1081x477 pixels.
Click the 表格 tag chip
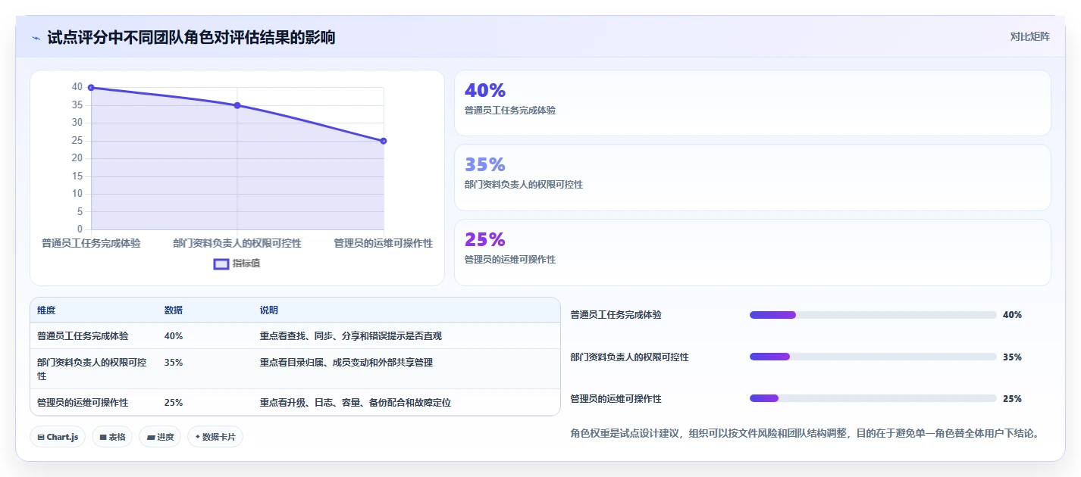coord(112,437)
